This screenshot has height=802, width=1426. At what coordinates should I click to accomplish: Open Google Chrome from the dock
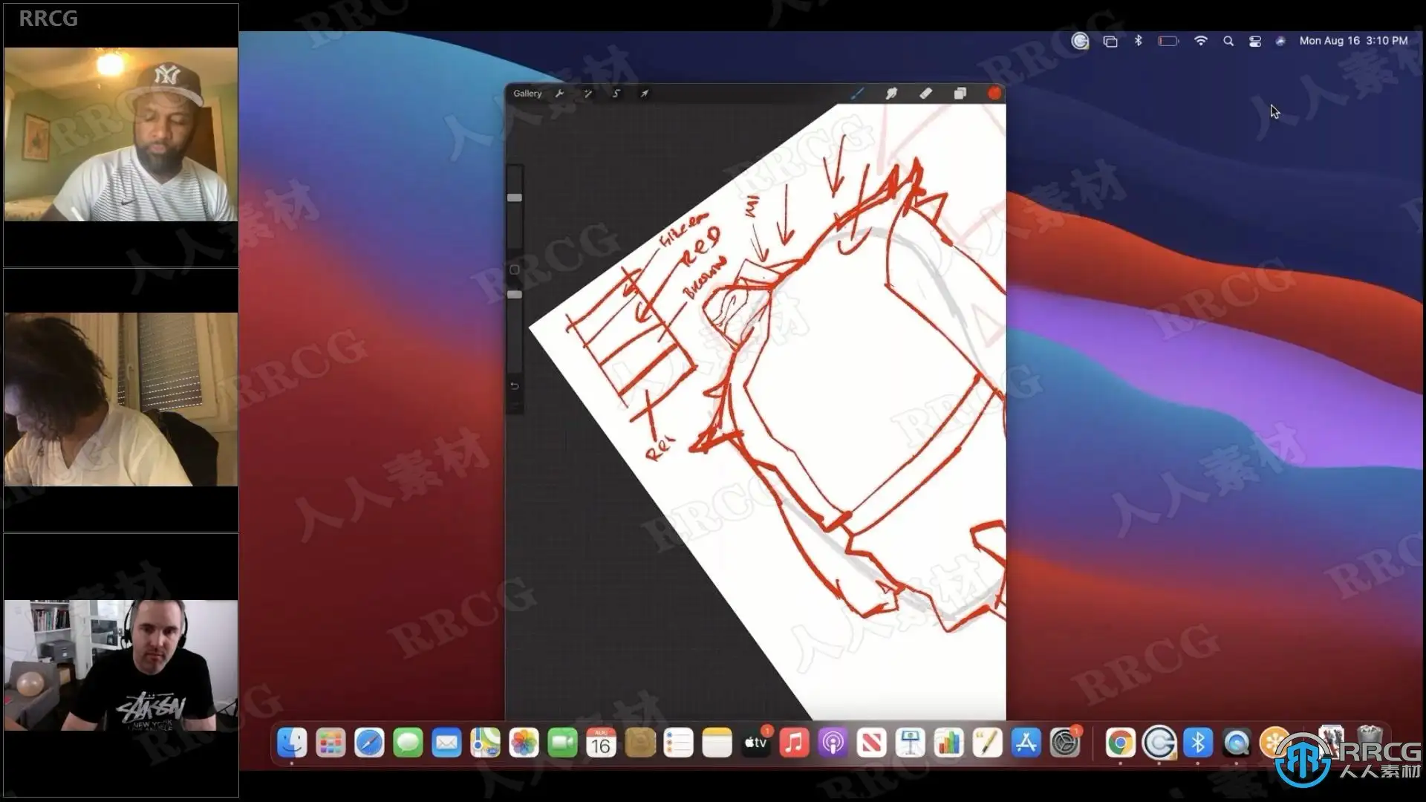click(x=1120, y=743)
